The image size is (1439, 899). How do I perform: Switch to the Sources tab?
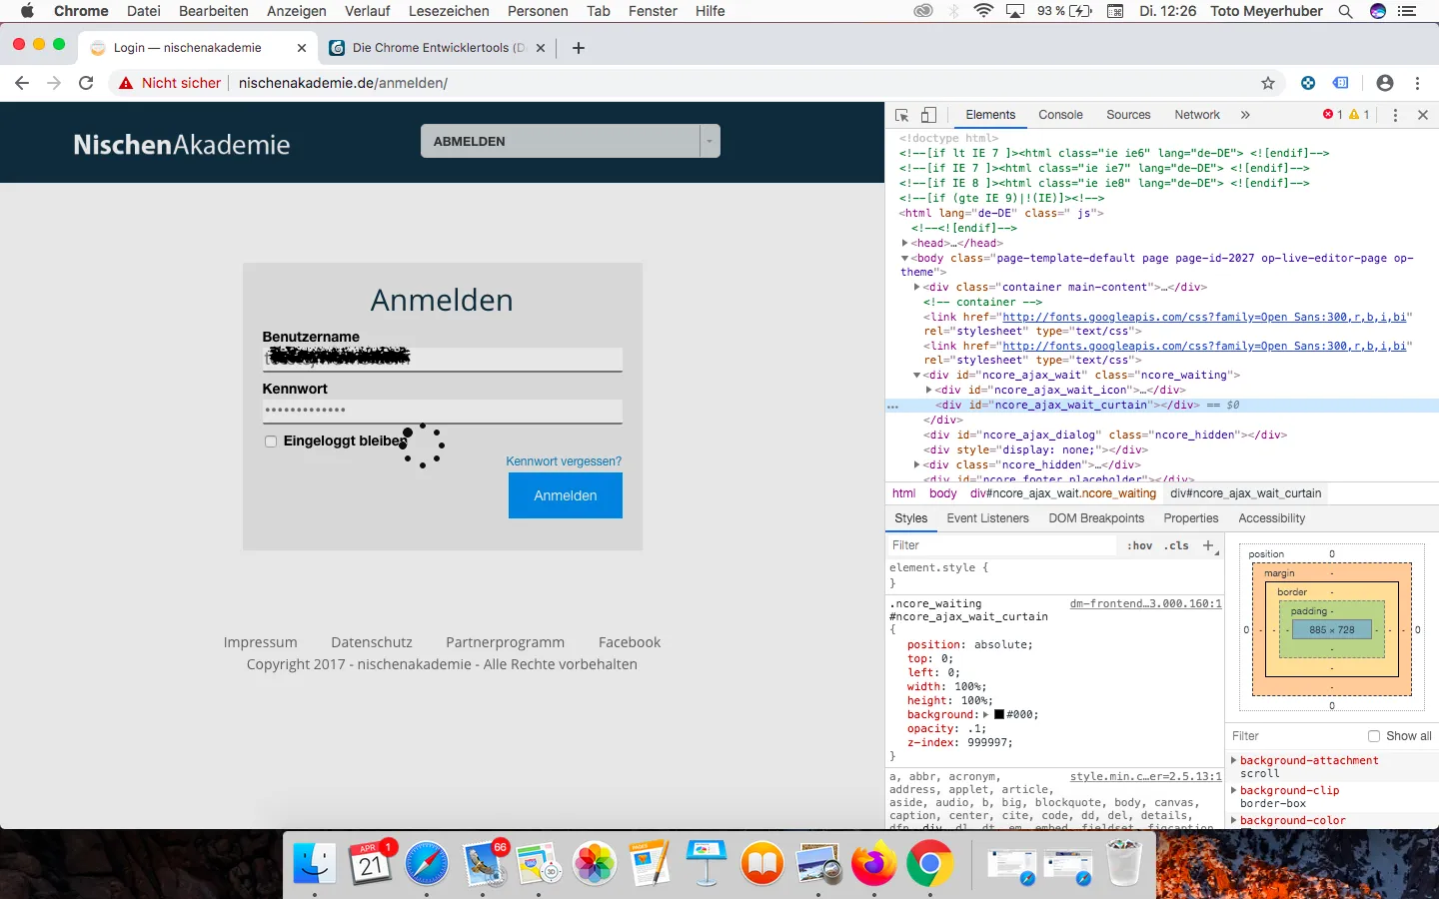click(x=1128, y=115)
